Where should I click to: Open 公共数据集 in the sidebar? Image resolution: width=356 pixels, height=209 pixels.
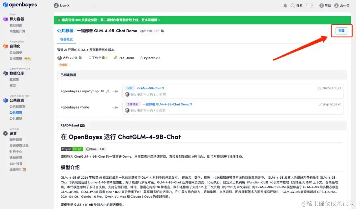(x=17, y=106)
